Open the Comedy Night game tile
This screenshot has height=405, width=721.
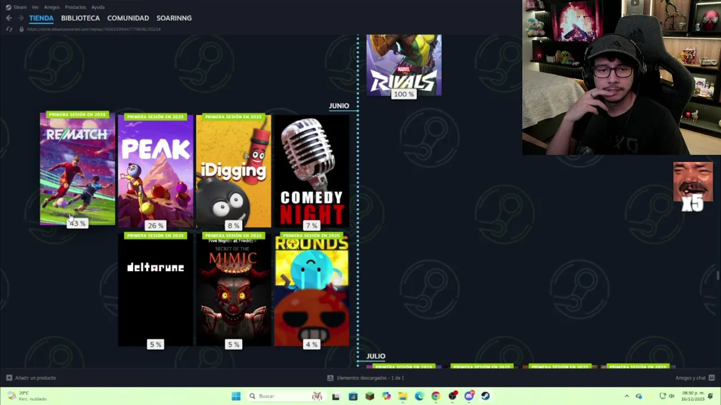[311, 170]
